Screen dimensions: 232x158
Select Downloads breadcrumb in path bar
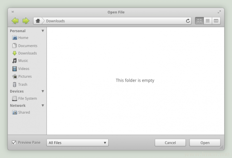tap(55, 21)
